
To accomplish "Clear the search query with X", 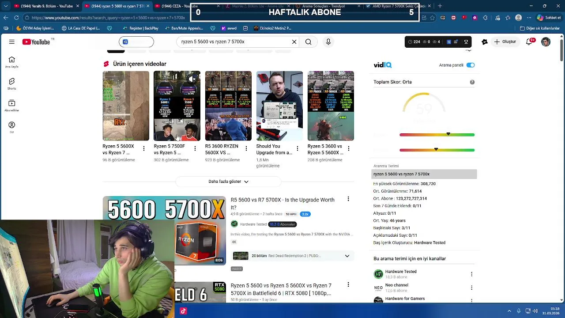I will [294, 42].
